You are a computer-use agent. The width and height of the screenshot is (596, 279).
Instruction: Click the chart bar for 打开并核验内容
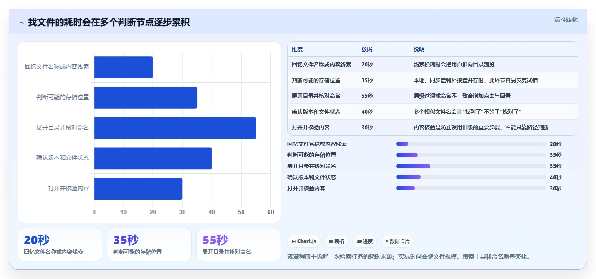click(138, 189)
